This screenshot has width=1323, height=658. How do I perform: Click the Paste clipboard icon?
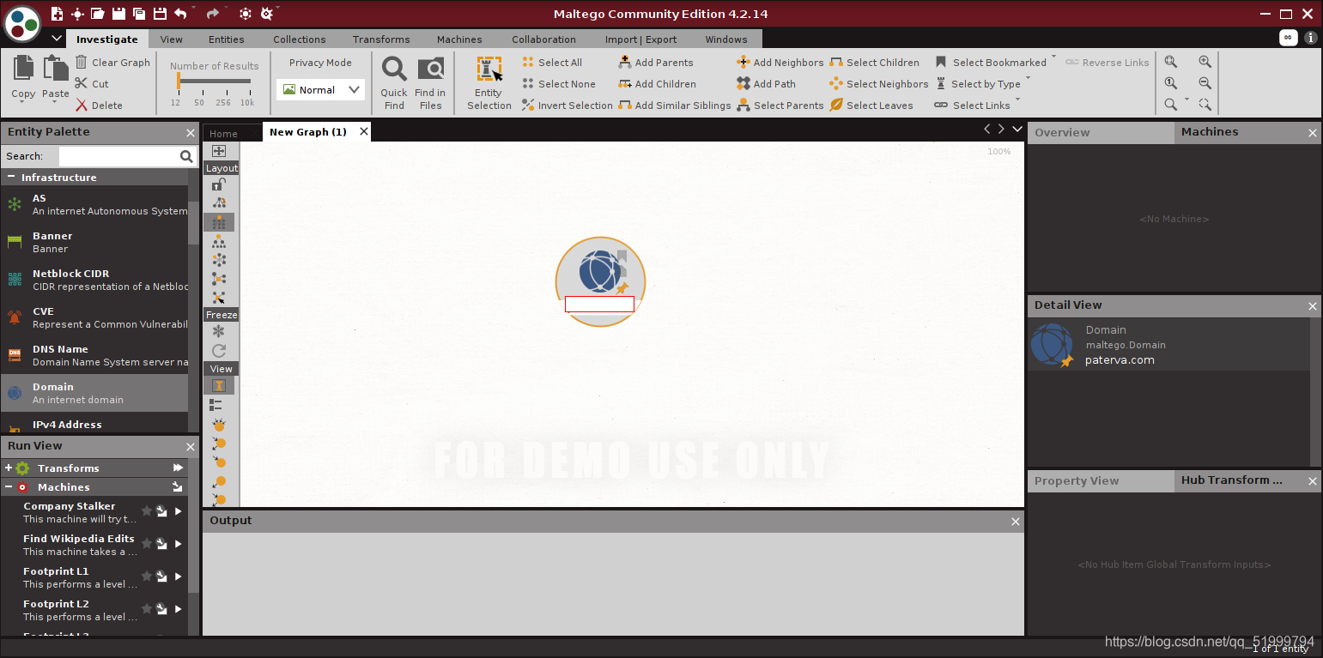56,69
